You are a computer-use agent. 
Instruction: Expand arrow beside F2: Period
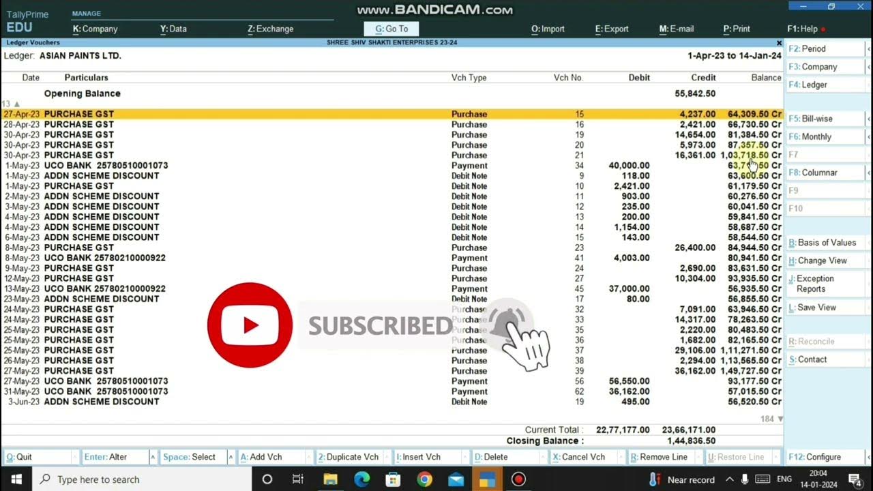click(x=868, y=49)
